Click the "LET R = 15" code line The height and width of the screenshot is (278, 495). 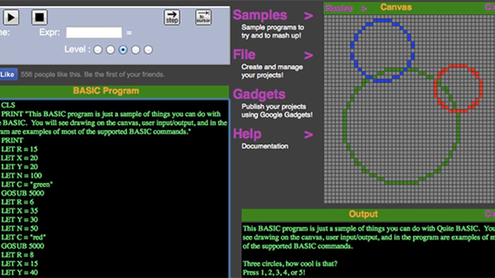tap(19, 149)
